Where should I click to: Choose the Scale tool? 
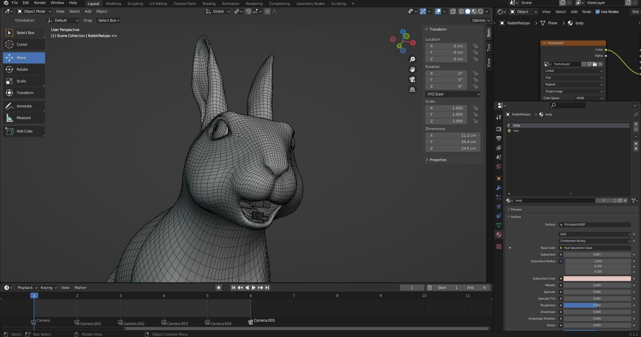[24, 81]
